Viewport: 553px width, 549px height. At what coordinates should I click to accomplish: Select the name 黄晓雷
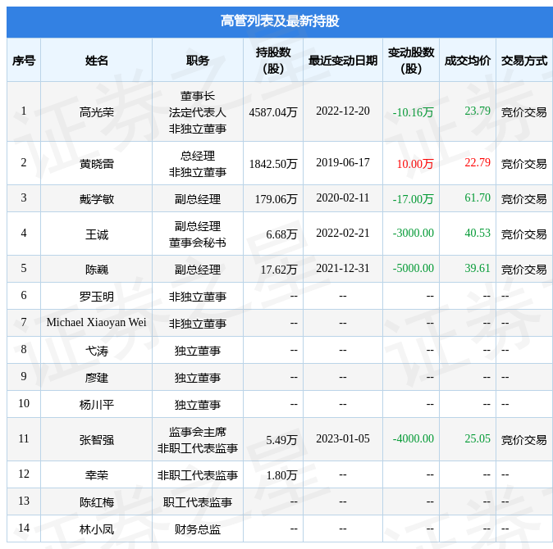pyautogui.click(x=96, y=164)
